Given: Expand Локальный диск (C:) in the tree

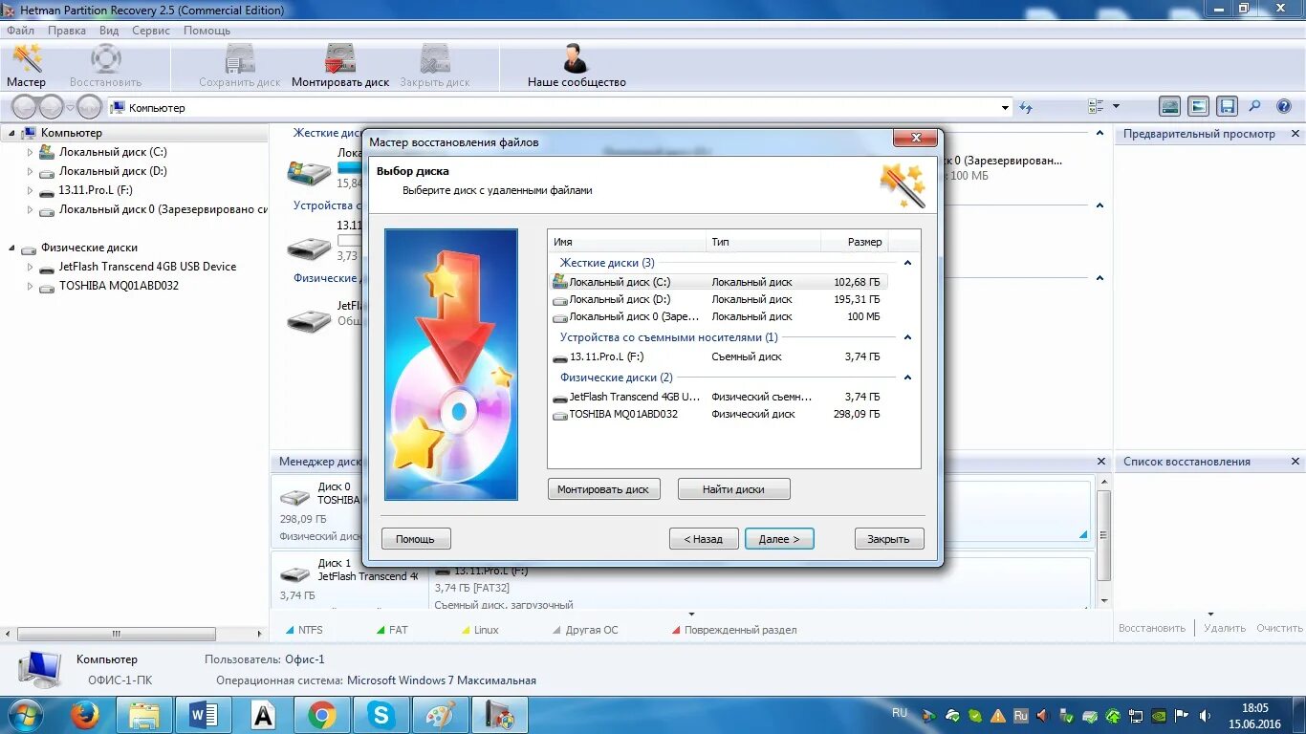Looking at the screenshot, I should [30, 152].
